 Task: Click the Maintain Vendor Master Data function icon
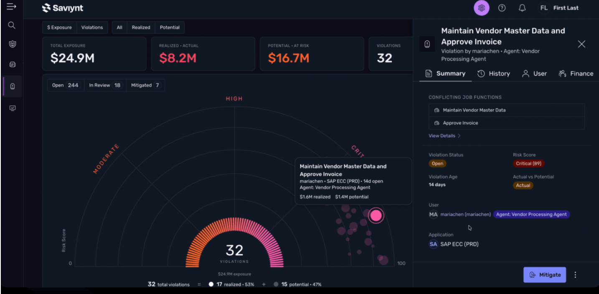point(437,110)
